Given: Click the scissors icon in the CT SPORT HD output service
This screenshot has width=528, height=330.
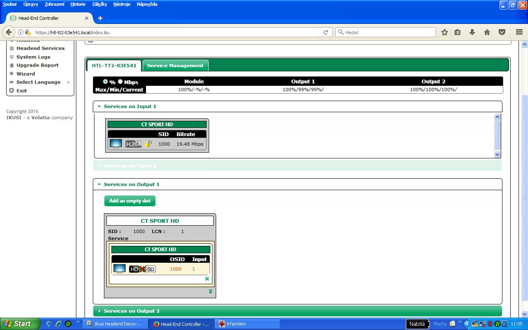Looking at the screenshot, I should pyautogui.click(x=207, y=279).
